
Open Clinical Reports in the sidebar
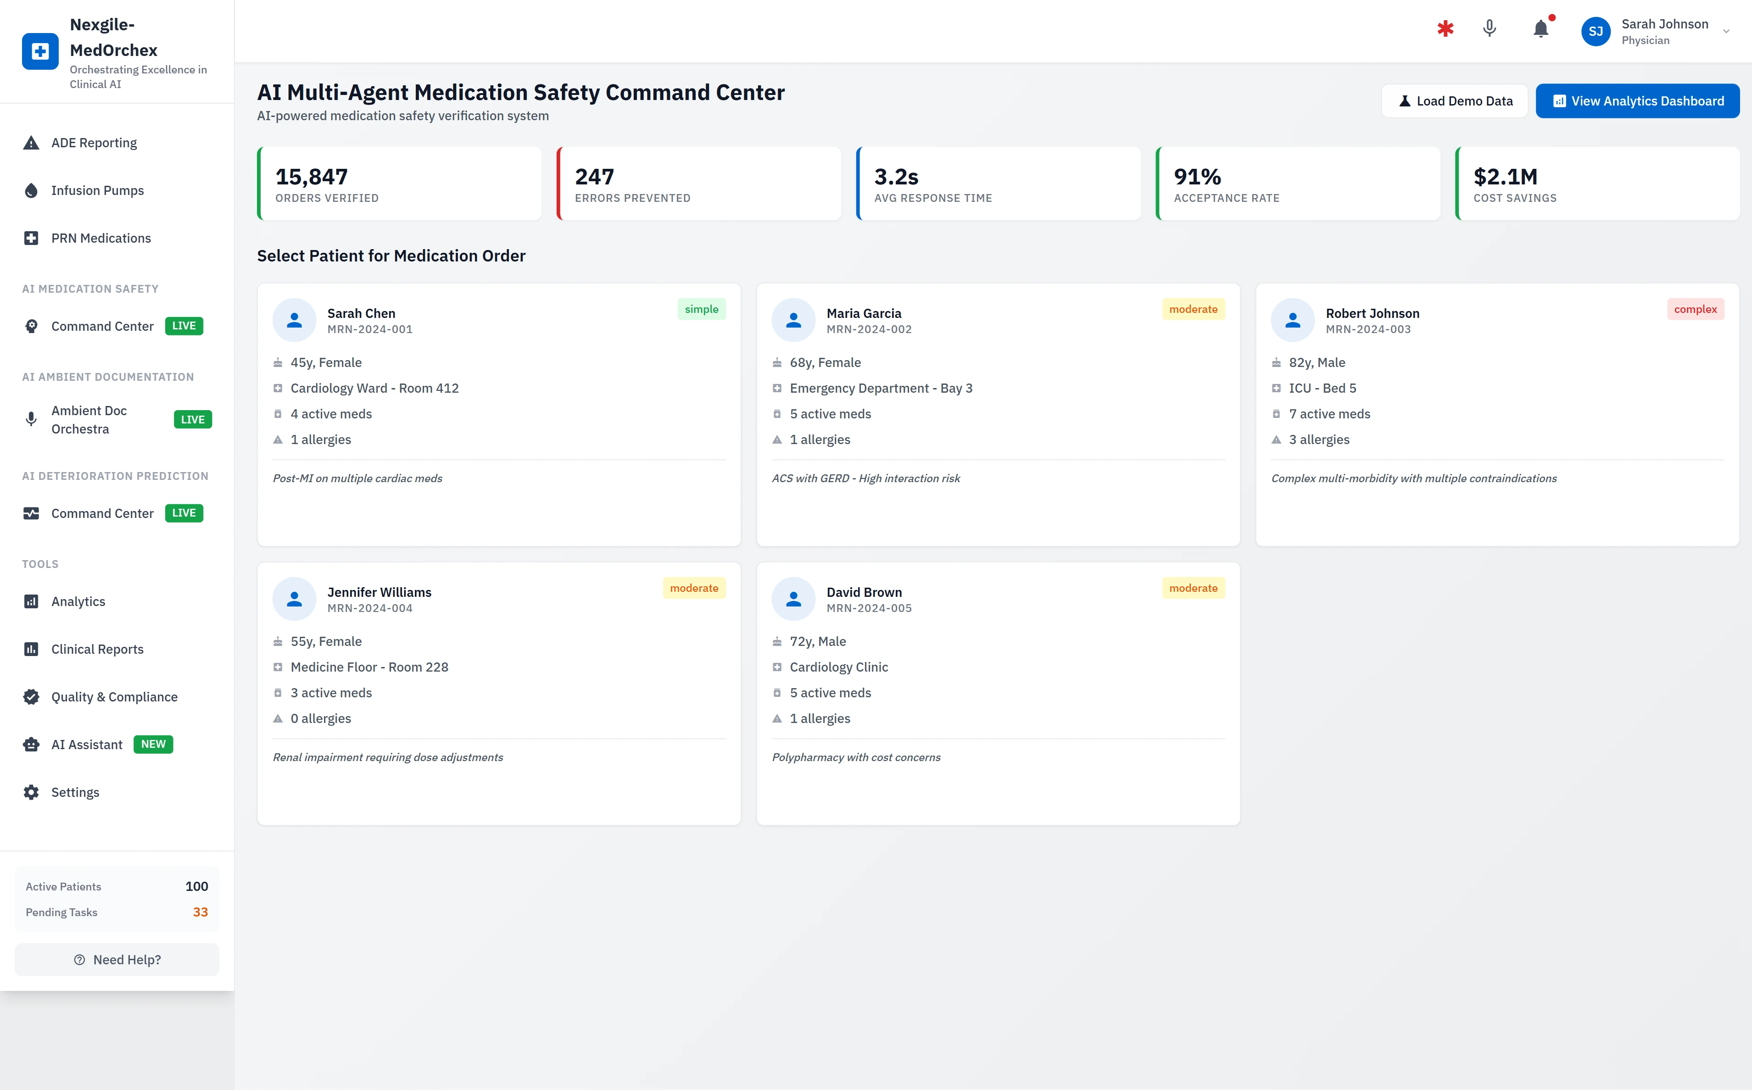click(97, 649)
